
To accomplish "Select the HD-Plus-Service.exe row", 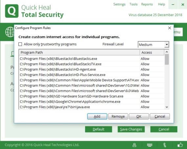I will (92, 75).
